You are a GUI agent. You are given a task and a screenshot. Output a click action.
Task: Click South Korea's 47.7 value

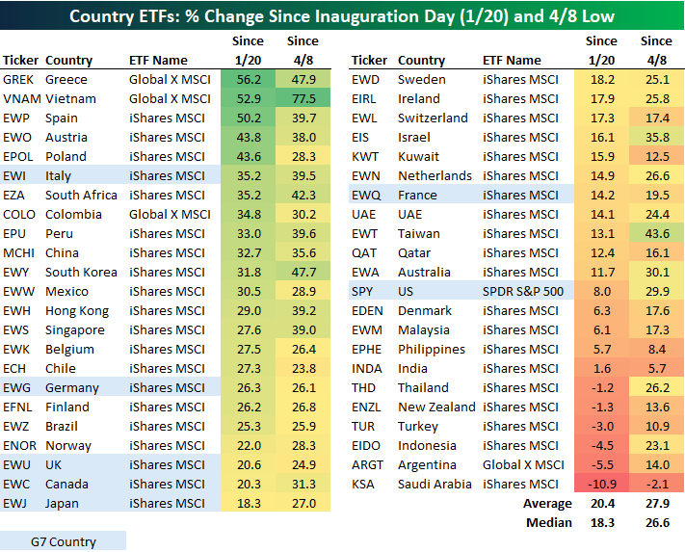pyautogui.click(x=303, y=273)
